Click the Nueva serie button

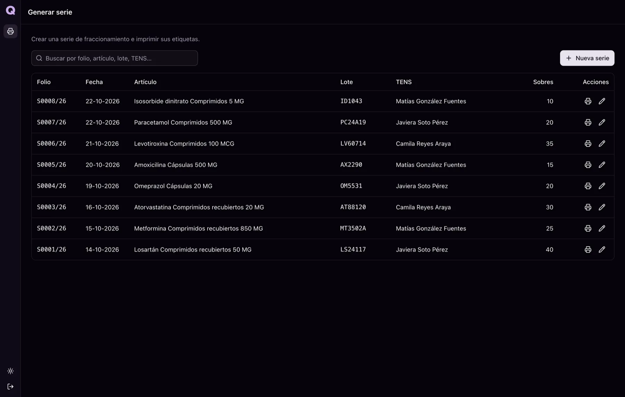(x=587, y=58)
